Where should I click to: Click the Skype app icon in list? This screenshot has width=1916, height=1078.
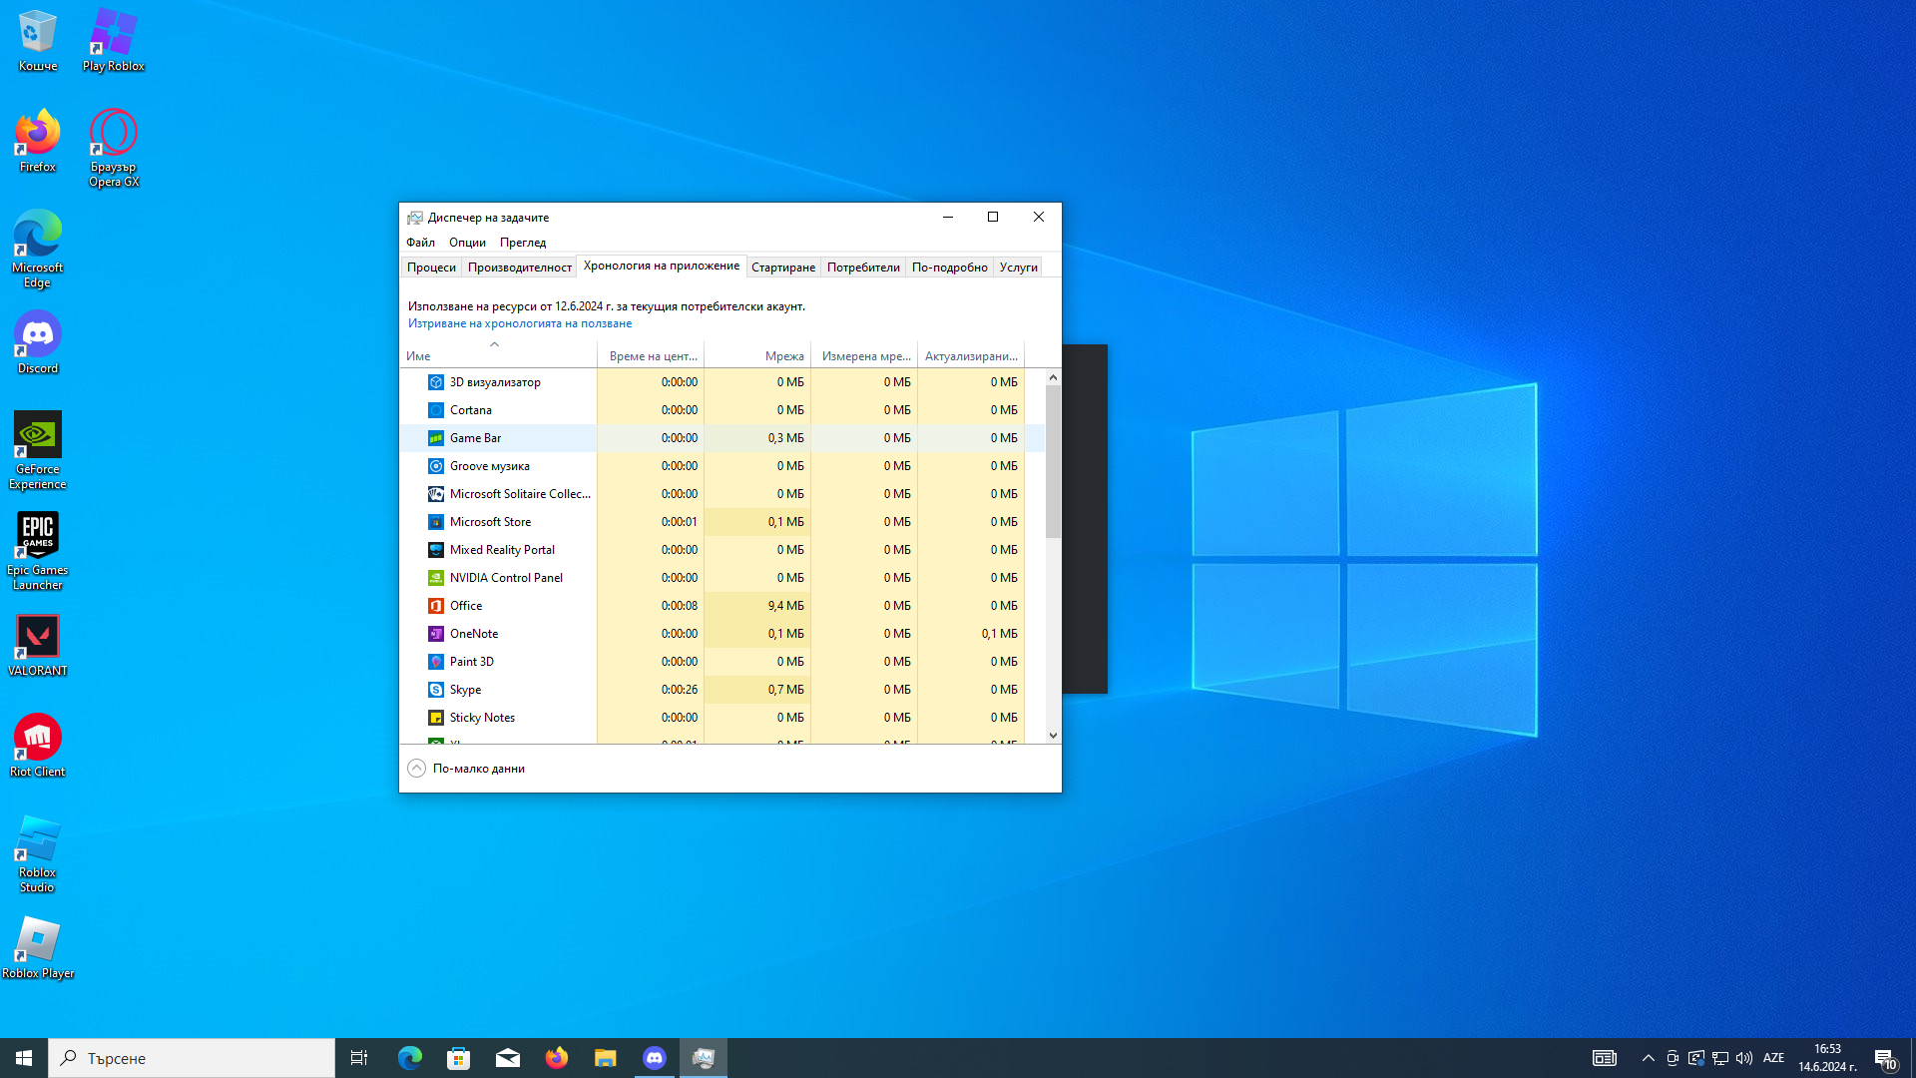436,690
